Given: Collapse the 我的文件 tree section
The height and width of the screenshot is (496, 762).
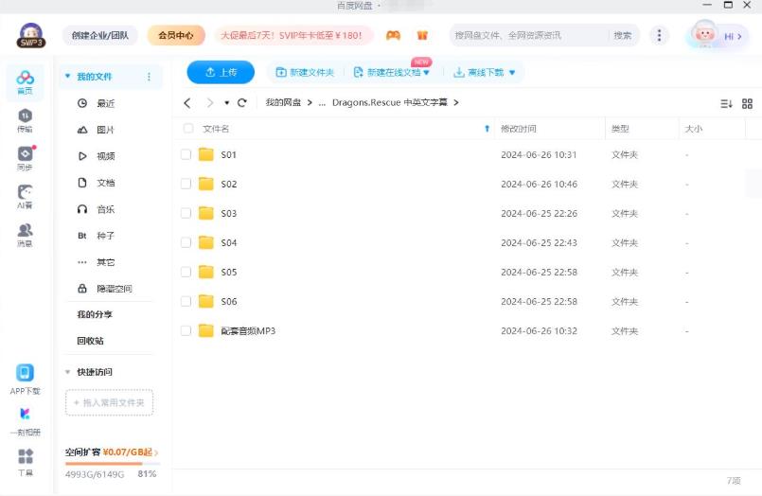Looking at the screenshot, I should point(67,77).
